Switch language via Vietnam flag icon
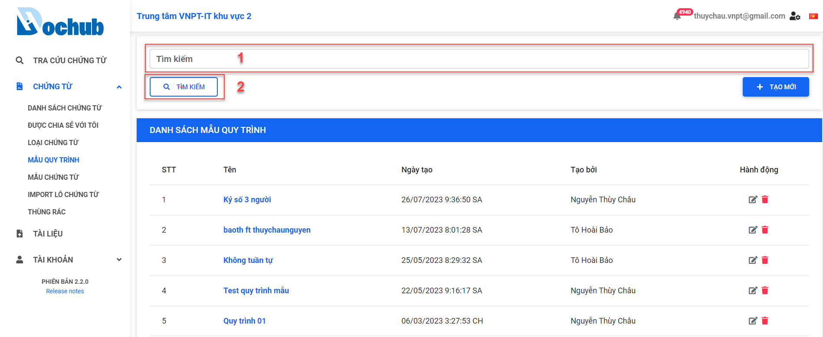This screenshot has height=337, width=823. [813, 16]
